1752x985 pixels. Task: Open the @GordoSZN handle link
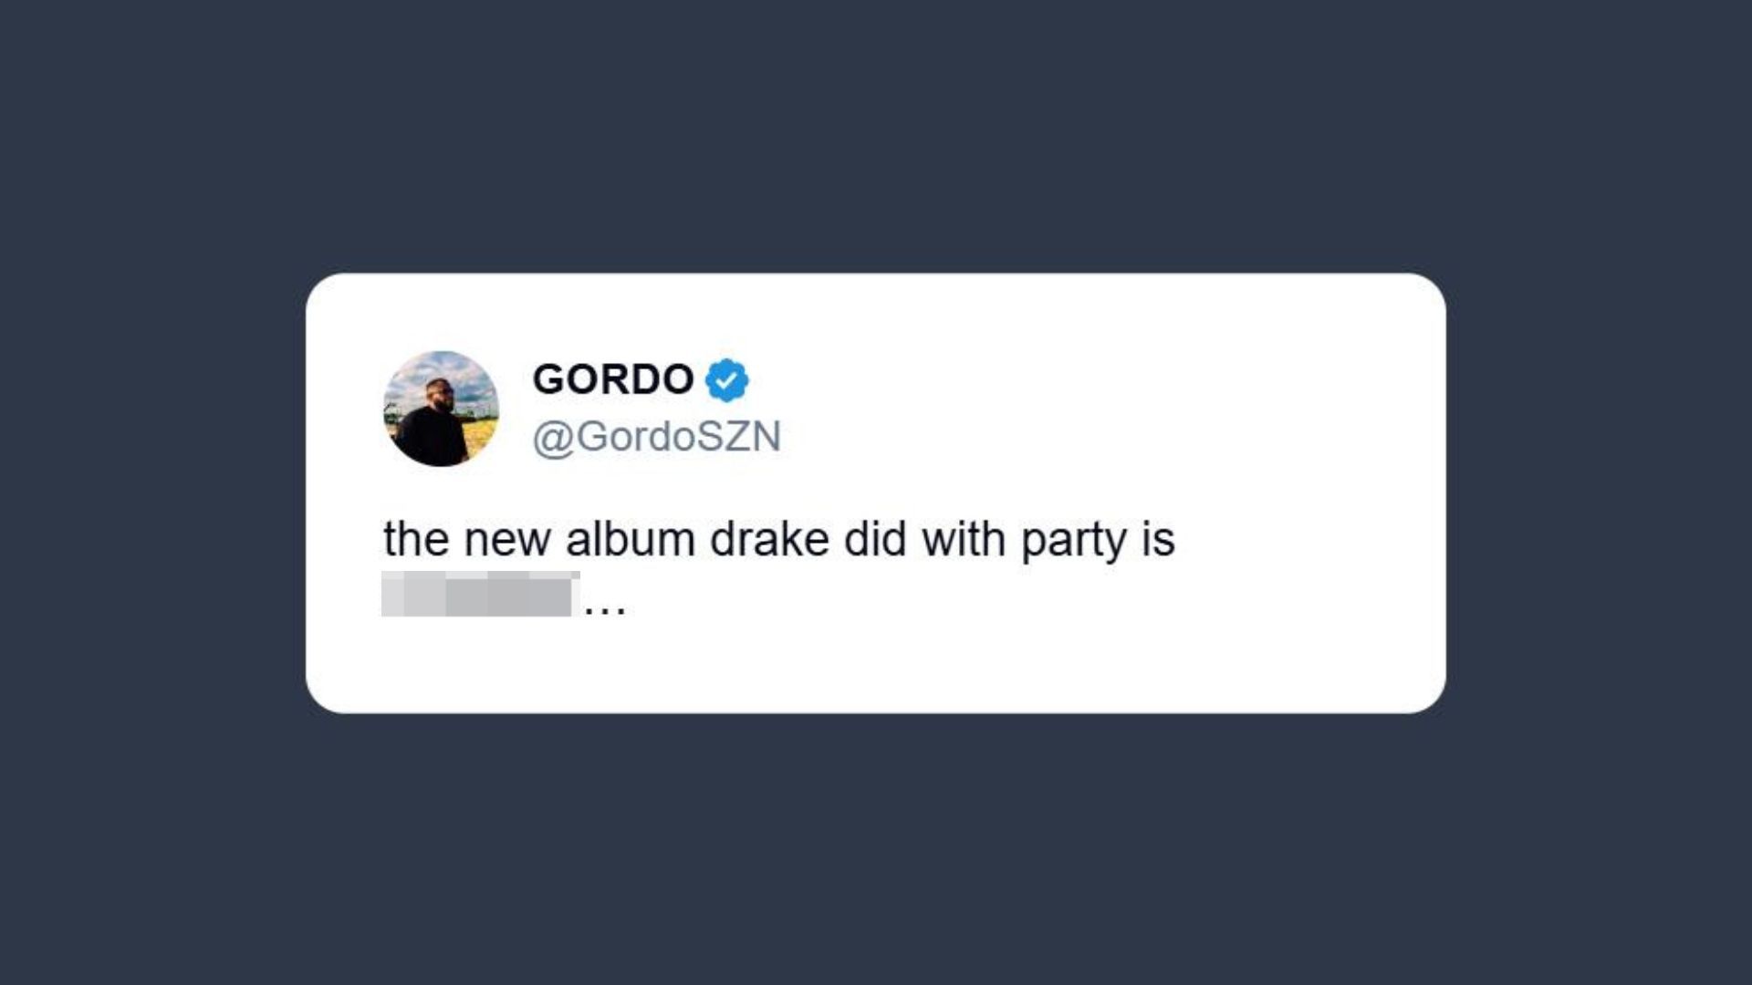656,437
